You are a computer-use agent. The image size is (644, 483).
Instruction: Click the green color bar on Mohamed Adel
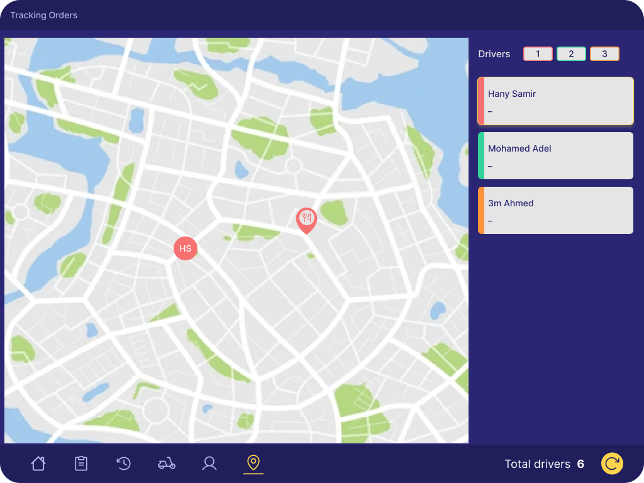click(480, 156)
